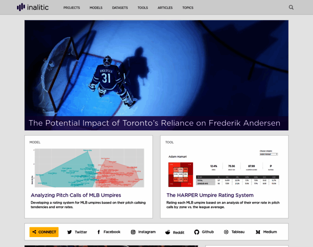
Task: Follow the Facebook text link
Action: click(112, 232)
